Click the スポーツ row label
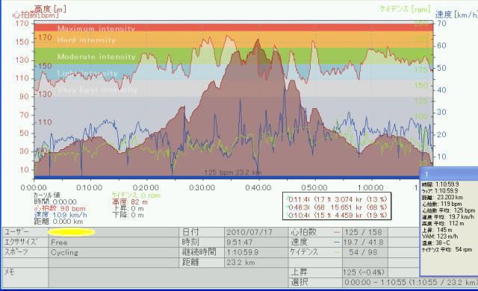Viewport: 478px width, 291px height. pos(16,252)
